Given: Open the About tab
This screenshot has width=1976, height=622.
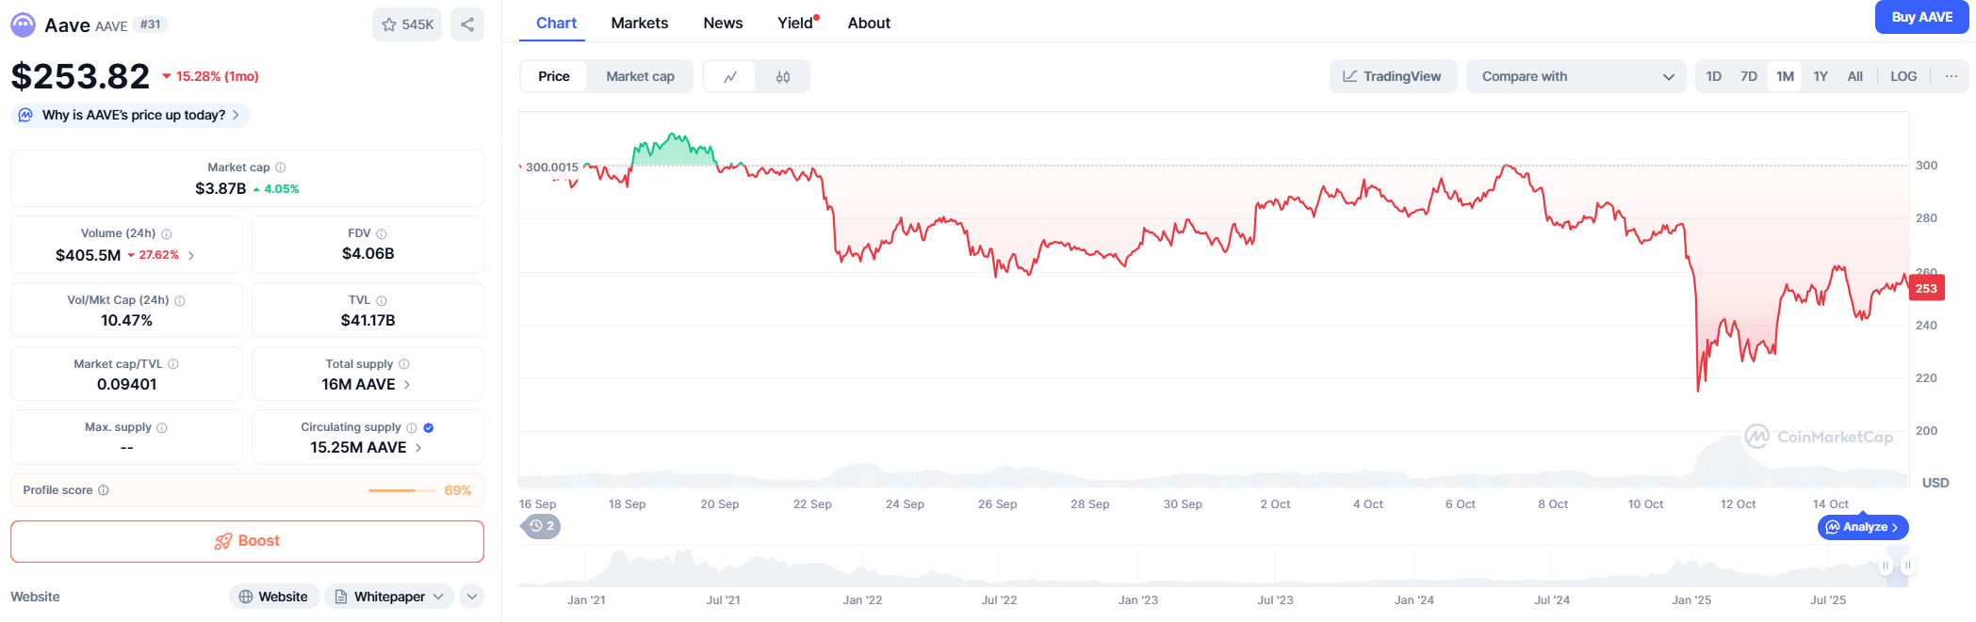Looking at the screenshot, I should (x=869, y=23).
